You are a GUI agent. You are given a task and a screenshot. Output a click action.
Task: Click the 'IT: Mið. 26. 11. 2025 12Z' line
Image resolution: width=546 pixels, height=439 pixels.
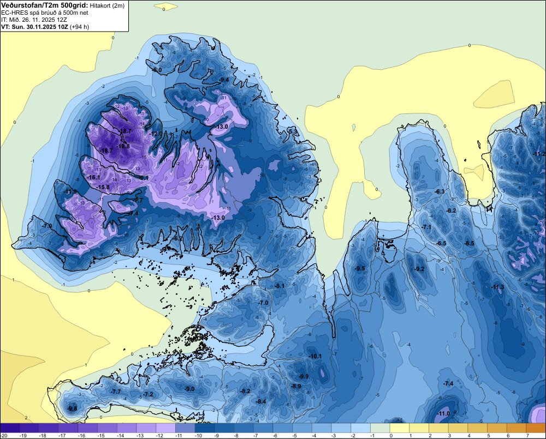pos(34,20)
